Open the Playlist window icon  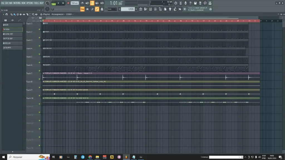pyautogui.click(x=141, y=9)
